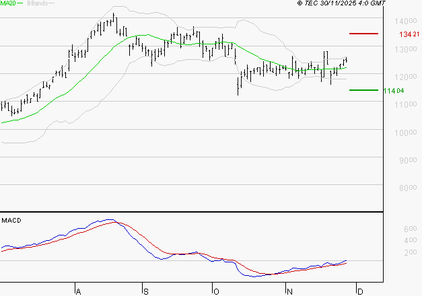Click the BBands legend label
The height and width of the screenshot is (296, 422).
(38, 3)
